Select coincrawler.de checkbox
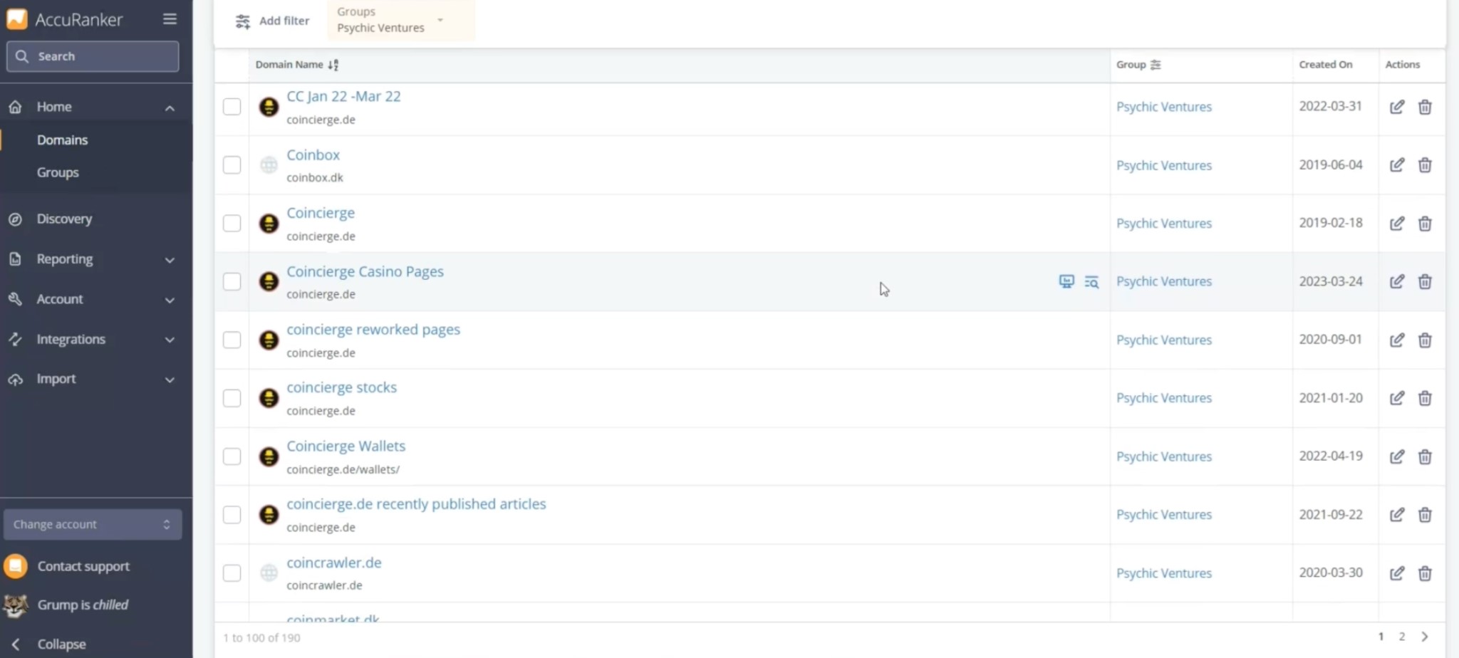The image size is (1459, 658). tap(232, 573)
